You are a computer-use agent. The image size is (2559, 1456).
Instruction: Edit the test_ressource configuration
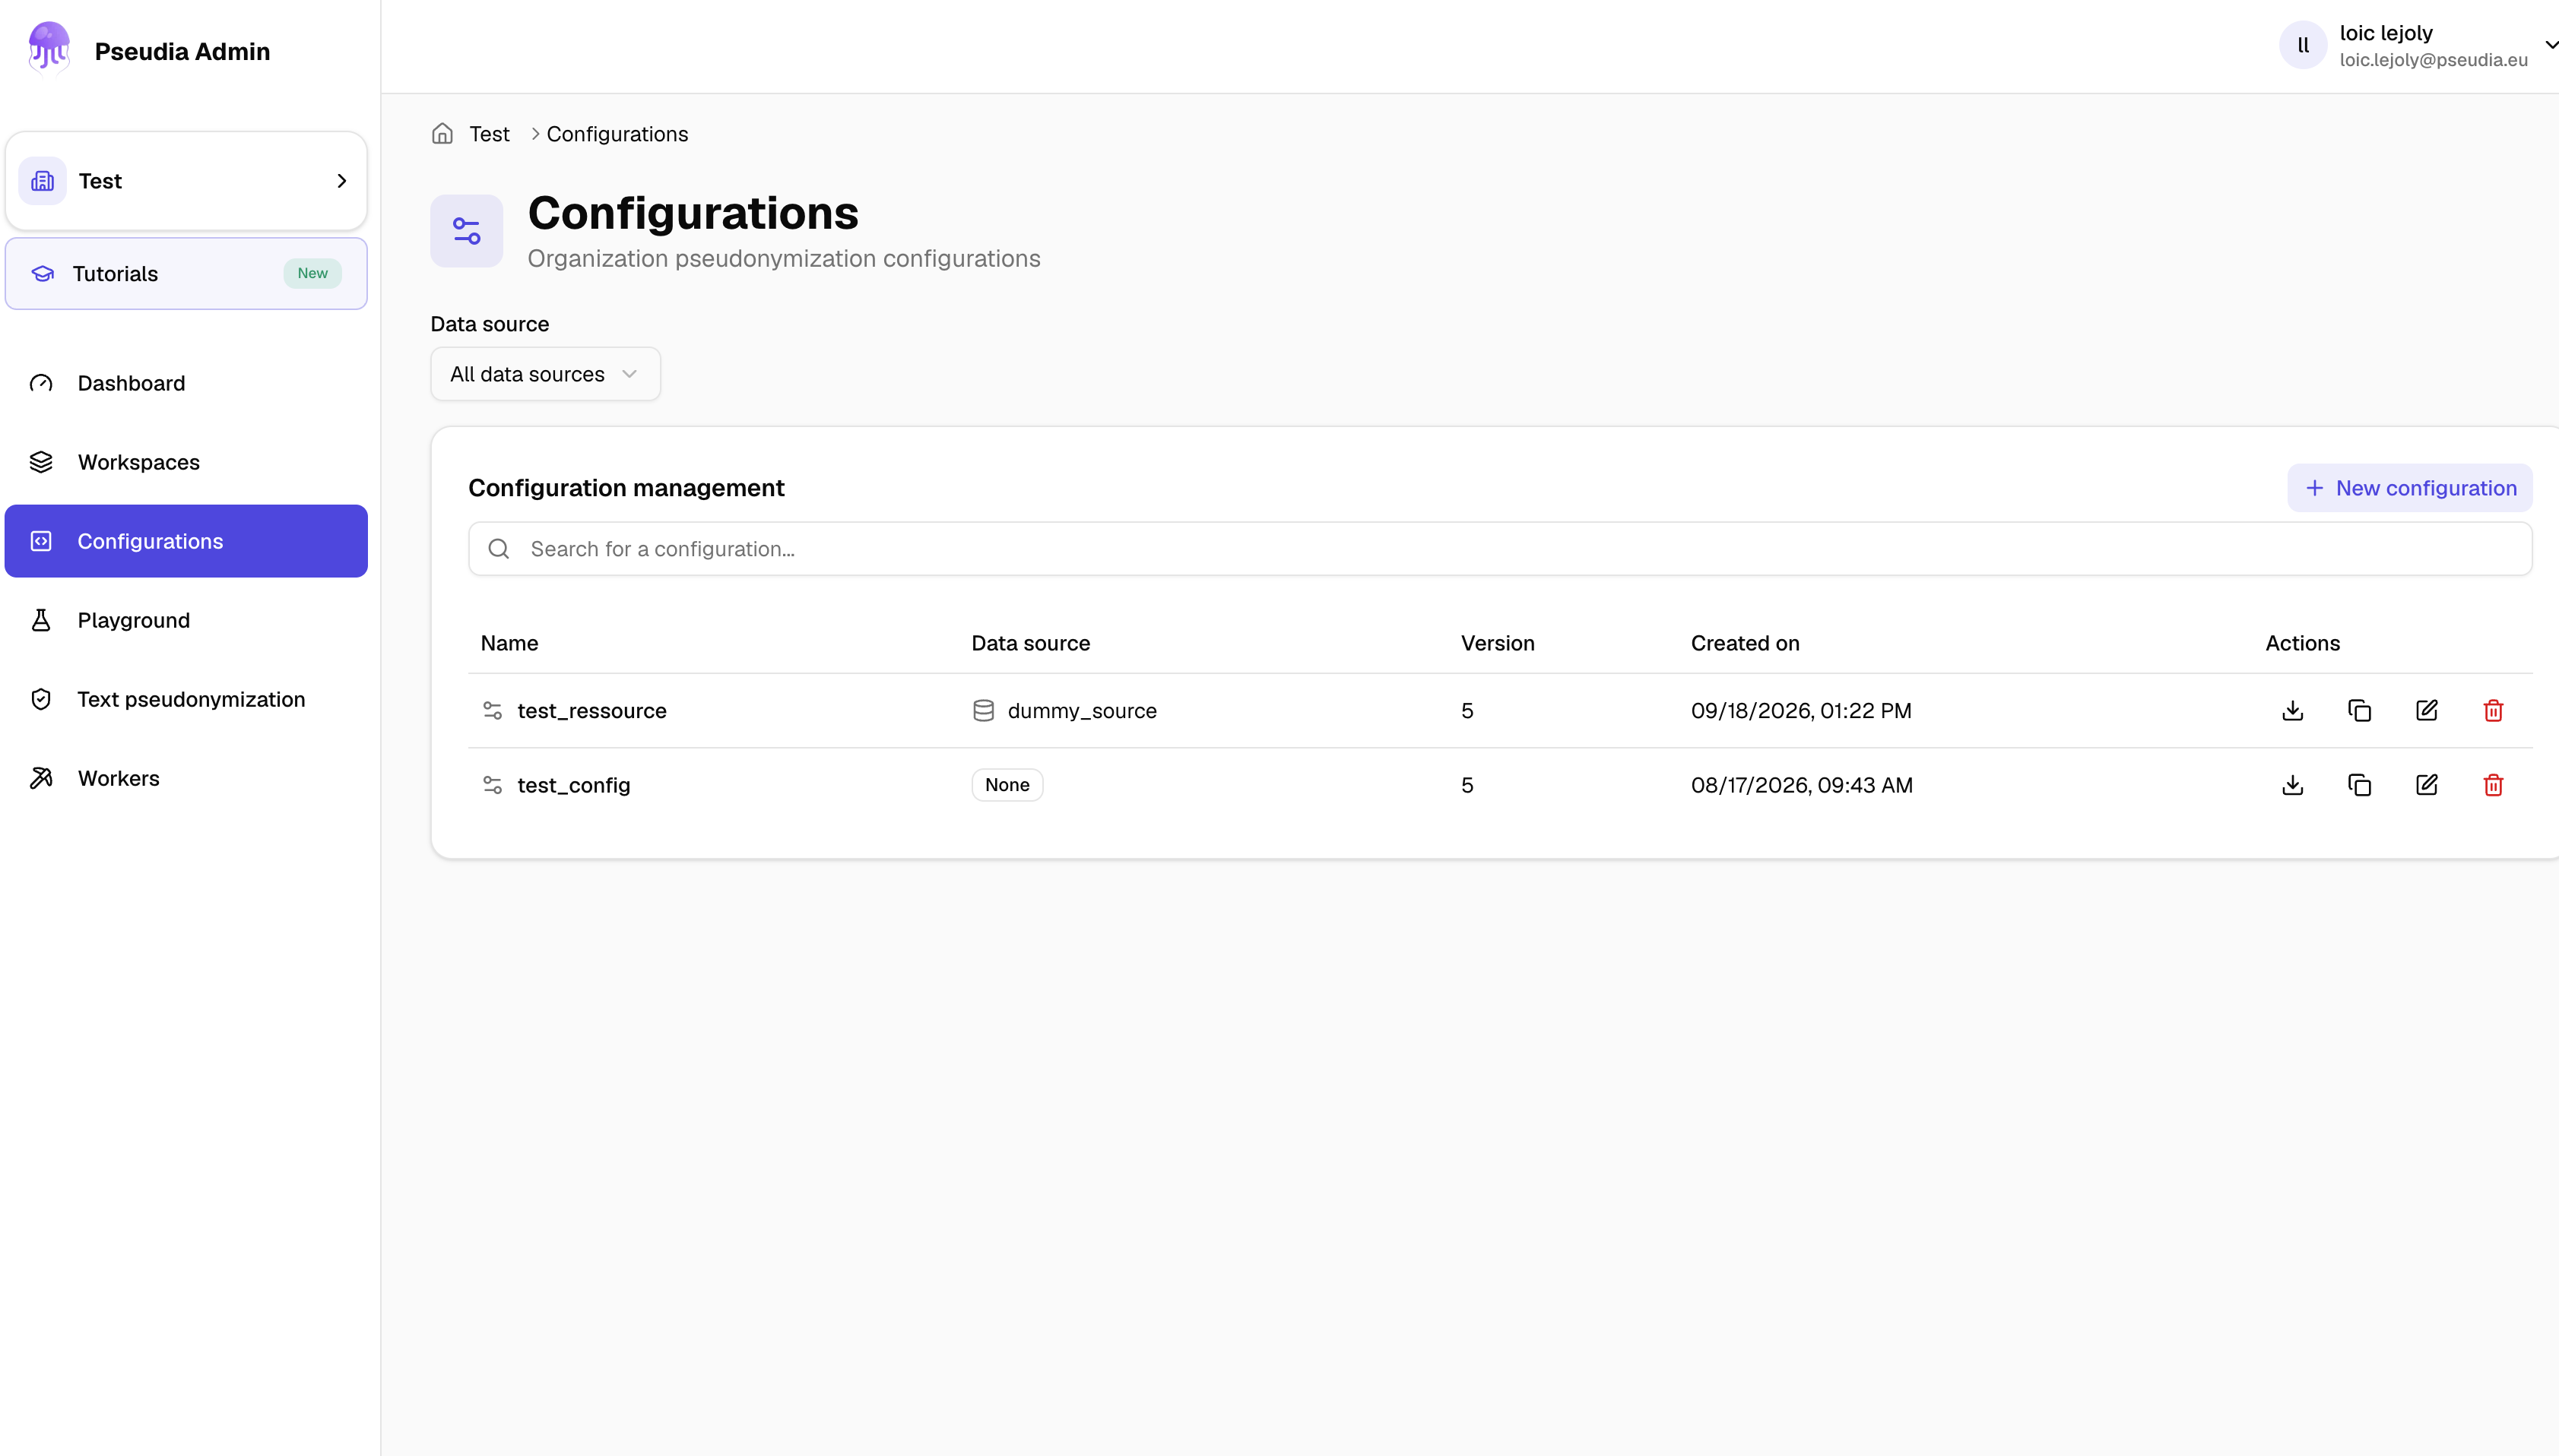[x=2426, y=710]
